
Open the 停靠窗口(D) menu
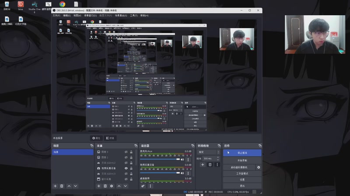(x=90, y=16)
